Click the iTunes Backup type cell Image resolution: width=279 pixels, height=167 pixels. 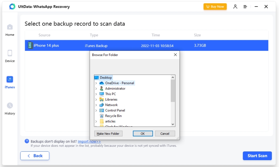(96, 46)
